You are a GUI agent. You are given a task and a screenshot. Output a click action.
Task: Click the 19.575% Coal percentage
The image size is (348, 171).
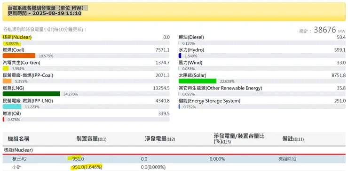(46, 56)
